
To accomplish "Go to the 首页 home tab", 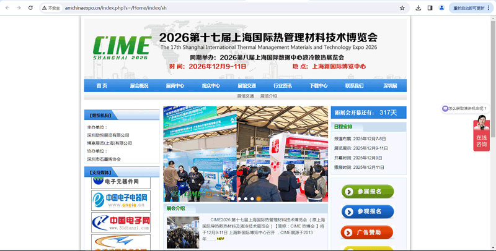I will coord(102,86).
